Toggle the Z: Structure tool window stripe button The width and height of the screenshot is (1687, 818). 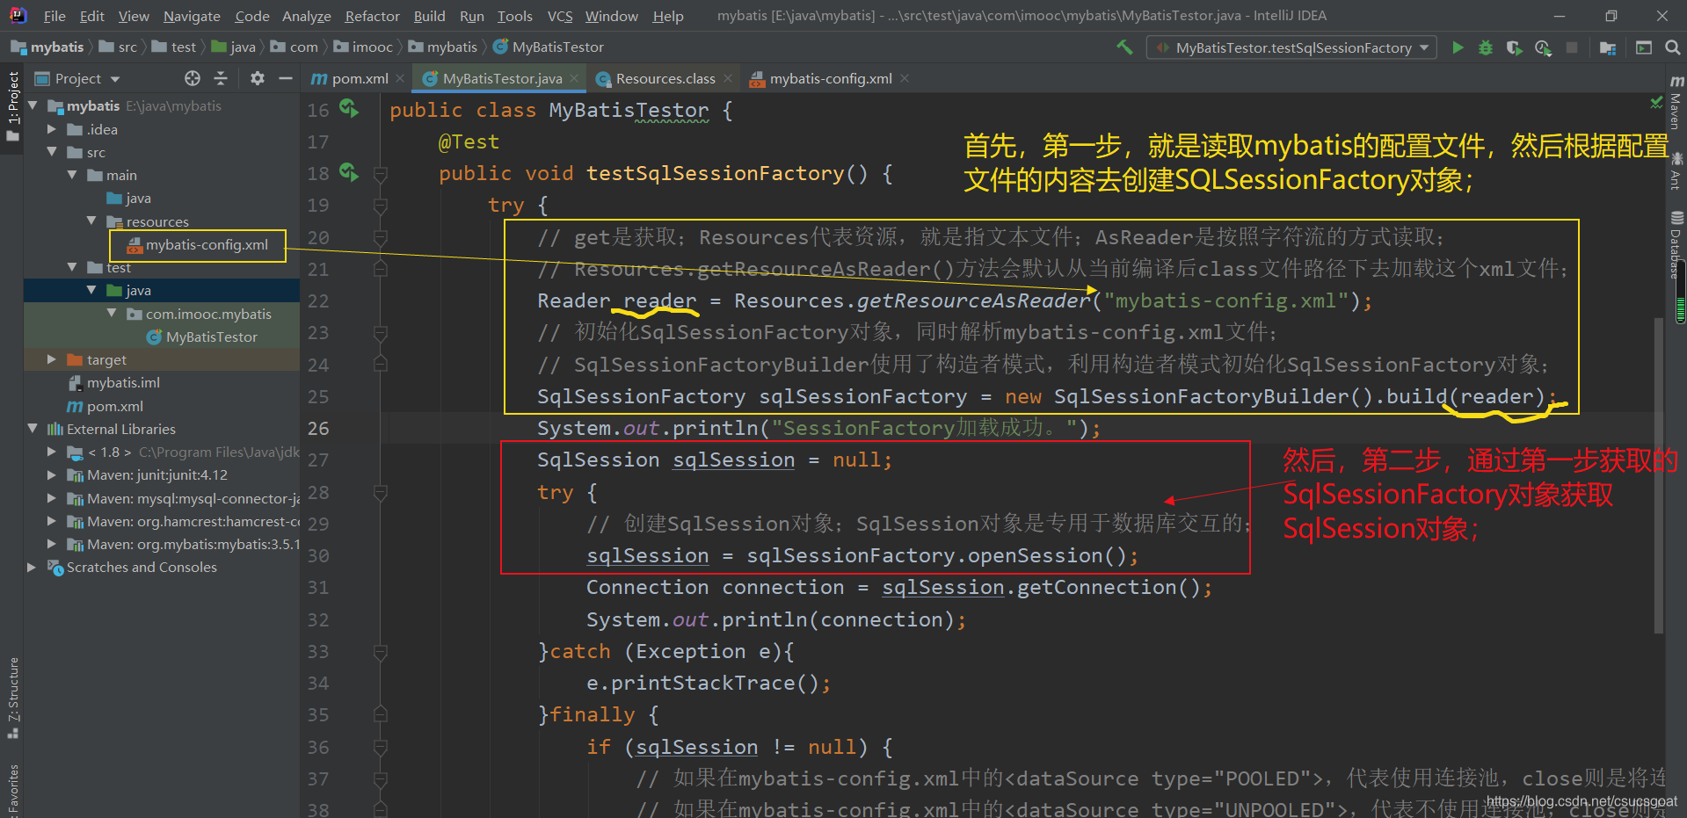tap(12, 698)
